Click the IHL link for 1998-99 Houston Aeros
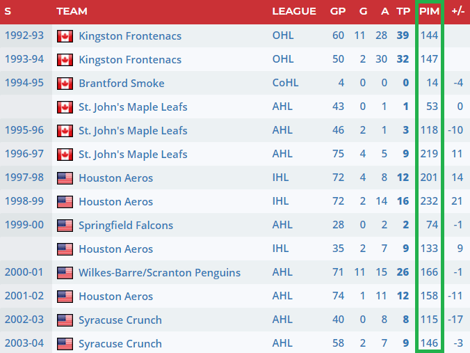 pyautogui.click(x=280, y=202)
